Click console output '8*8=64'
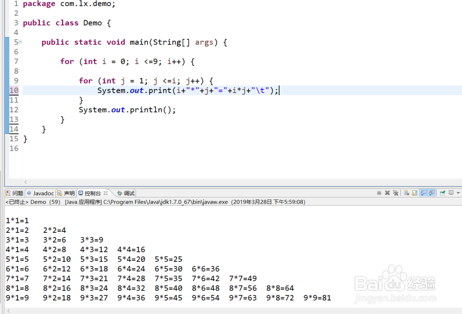This screenshot has height=314, width=462. (280, 289)
